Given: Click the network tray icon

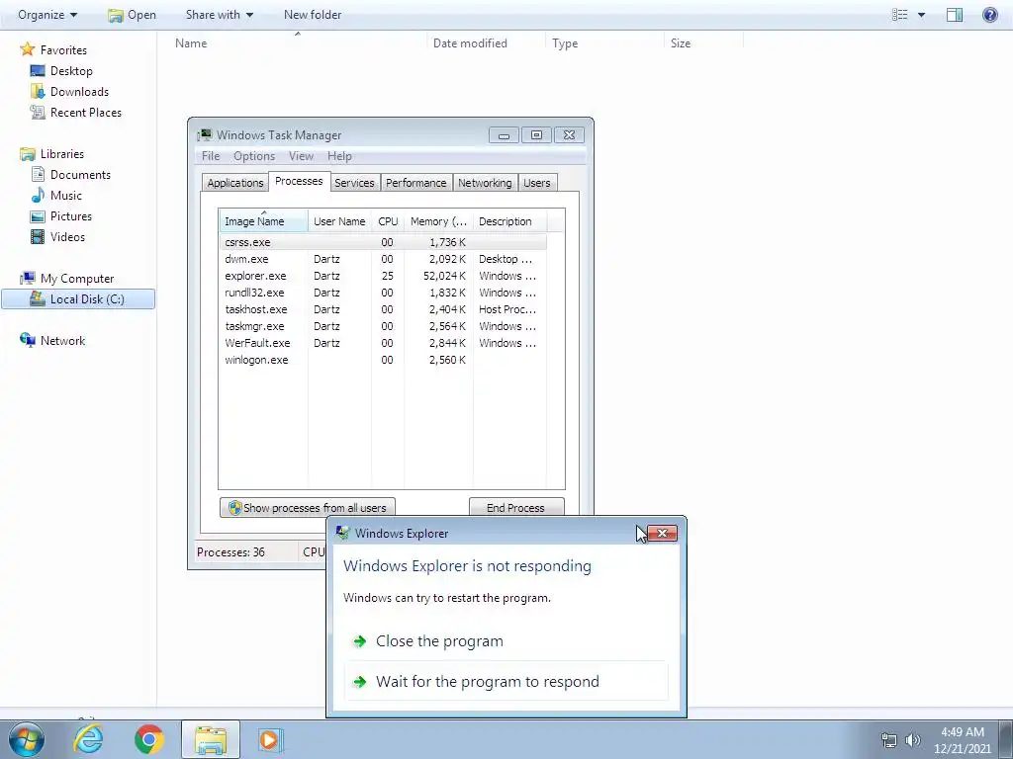Looking at the screenshot, I should [x=889, y=740].
